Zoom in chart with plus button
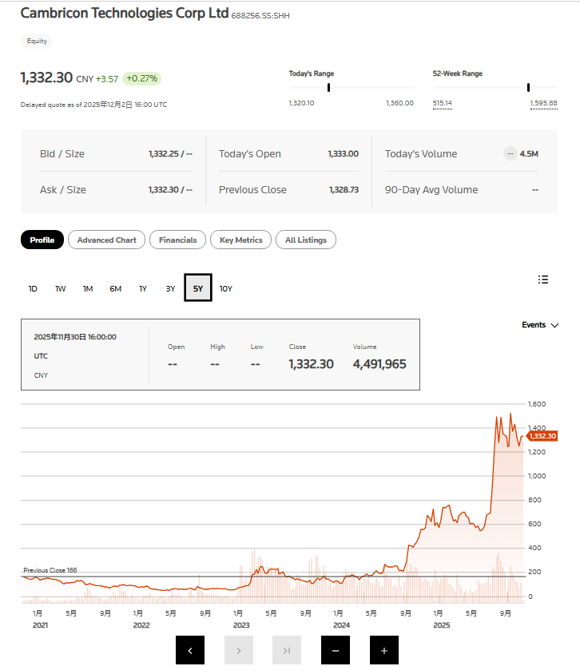580x666 pixels. [384, 650]
